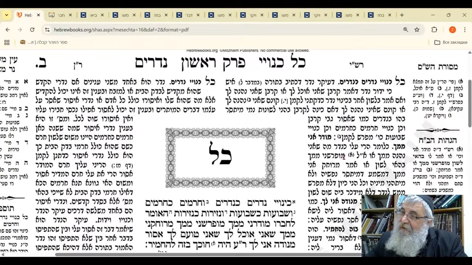Click the forward navigation arrow
The image size is (472, 265).
pyautogui.click(x=20, y=29)
